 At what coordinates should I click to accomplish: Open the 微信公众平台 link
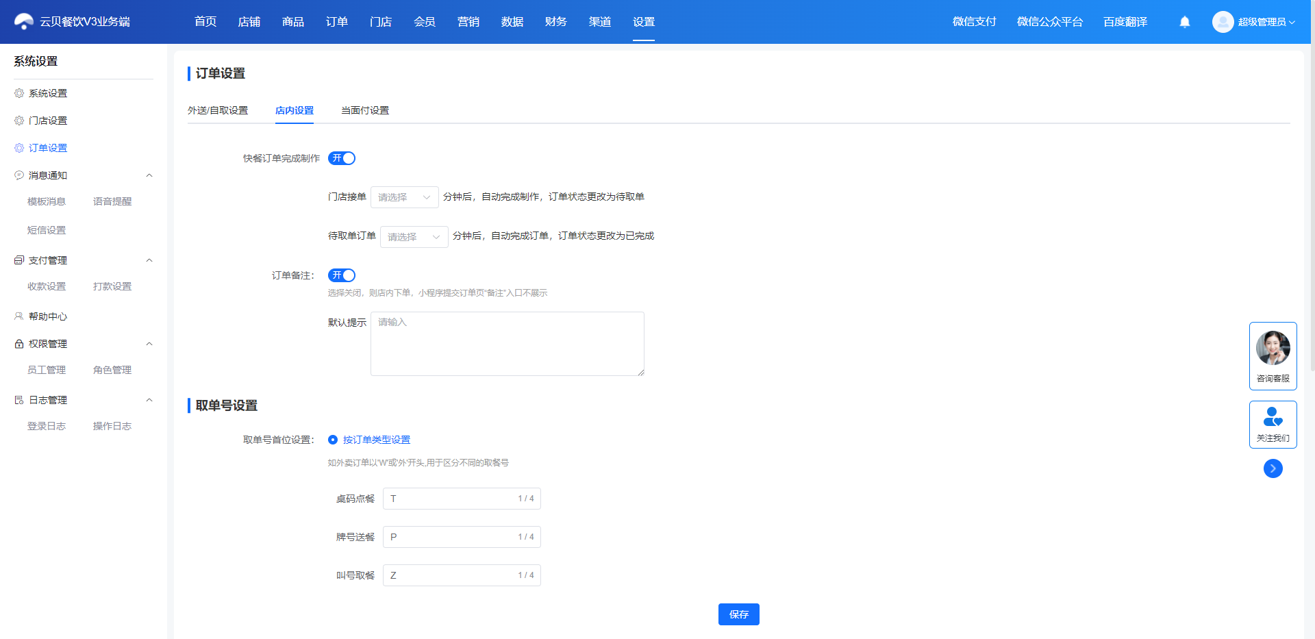1050,22
